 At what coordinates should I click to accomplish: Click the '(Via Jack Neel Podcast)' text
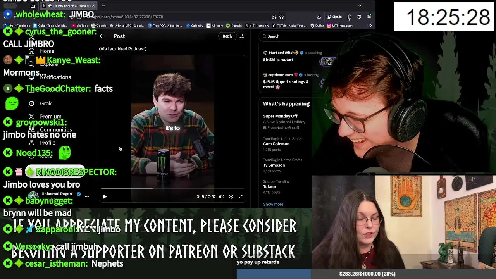[x=122, y=49]
